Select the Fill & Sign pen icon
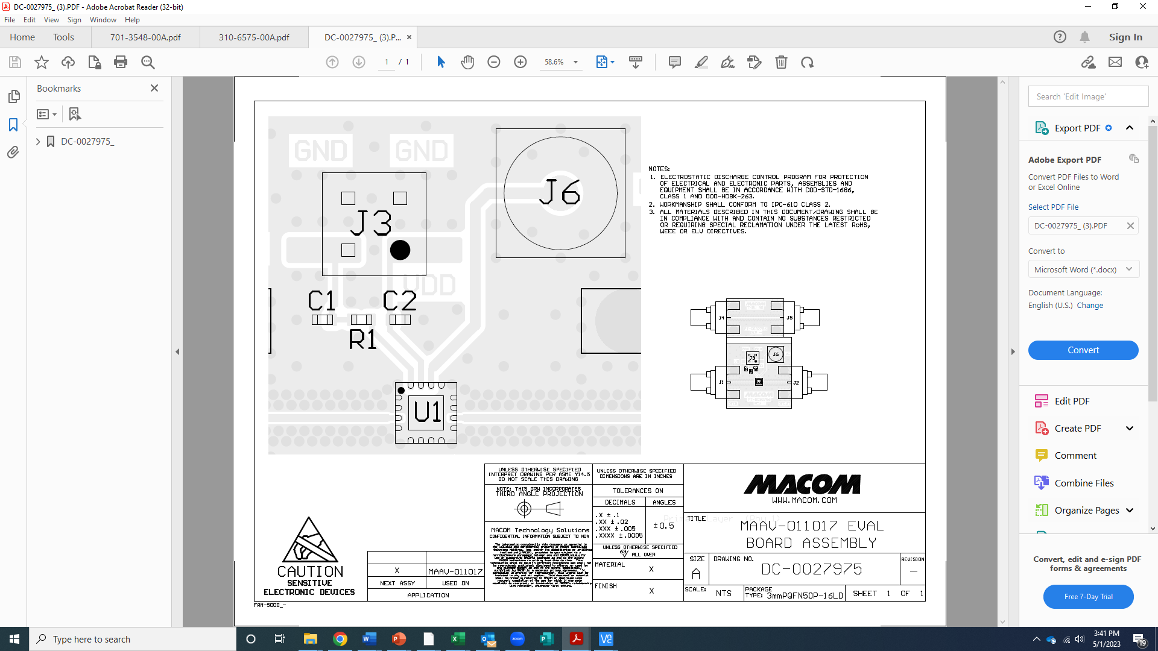This screenshot has height=651, width=1158. (x=728, y=62)
